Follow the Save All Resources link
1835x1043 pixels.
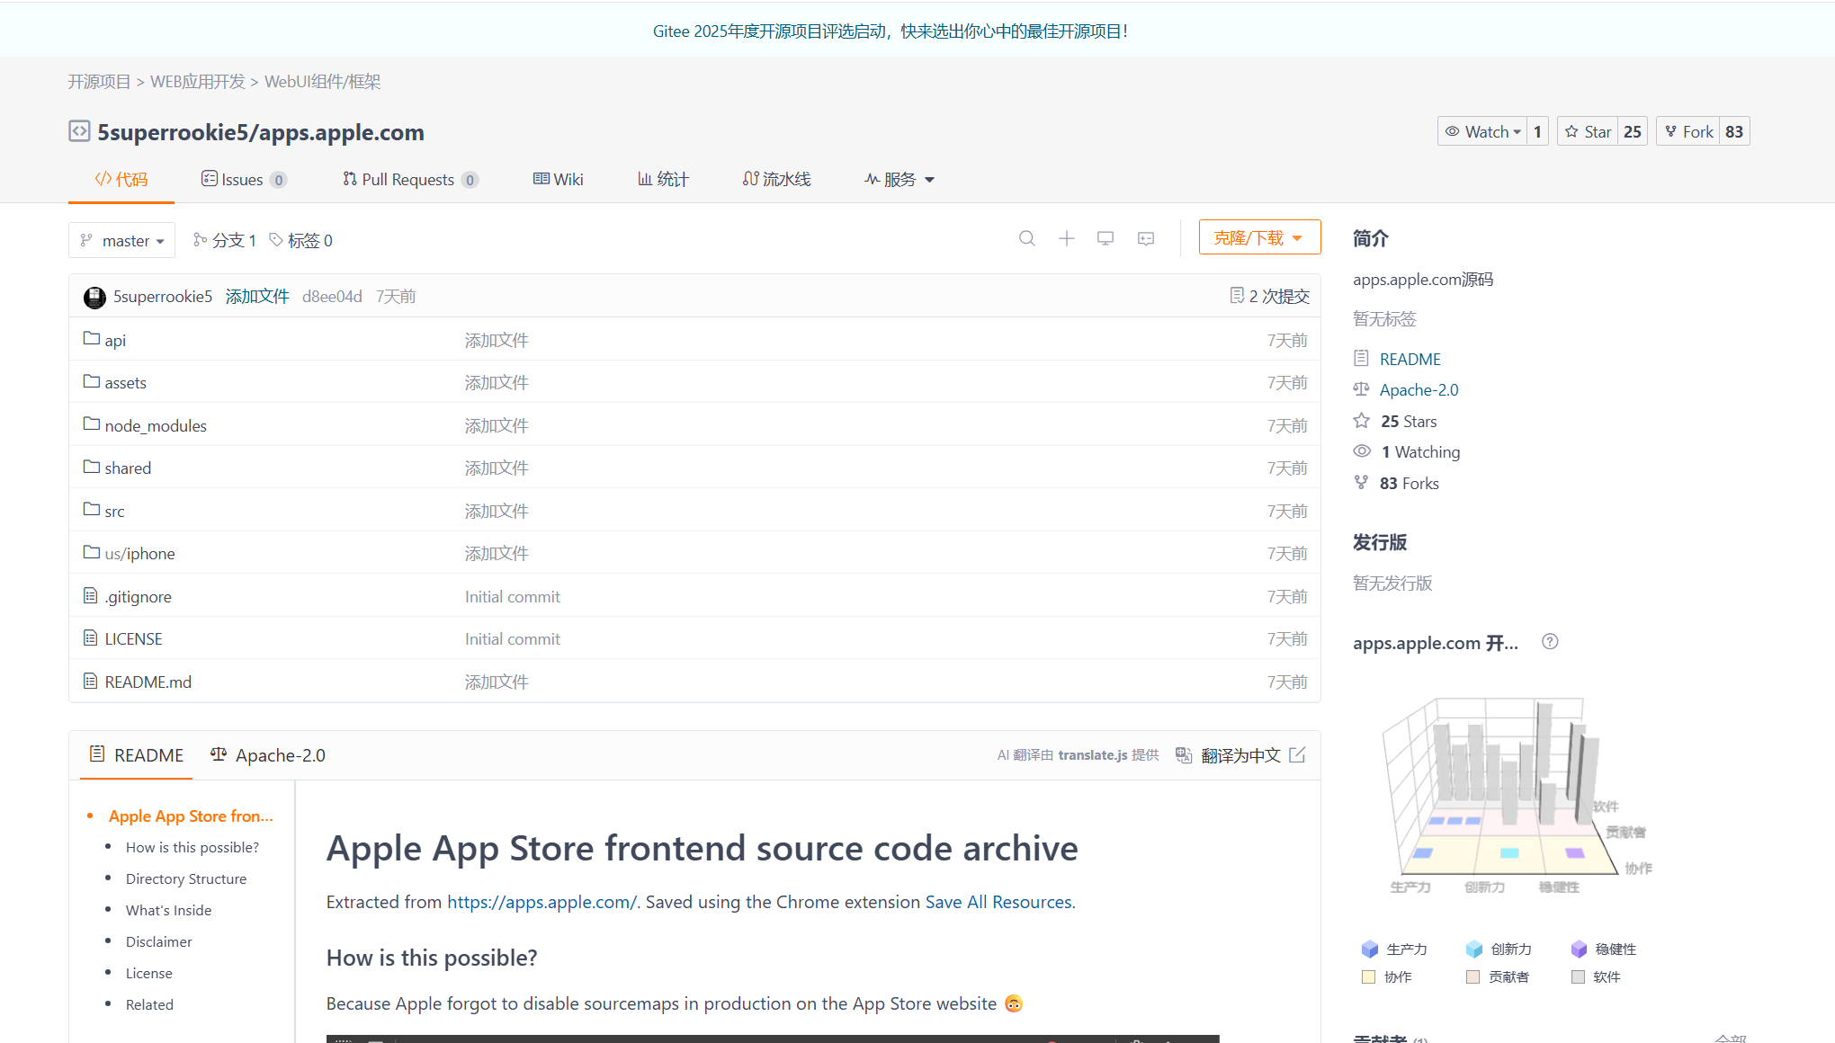point(998,902)
